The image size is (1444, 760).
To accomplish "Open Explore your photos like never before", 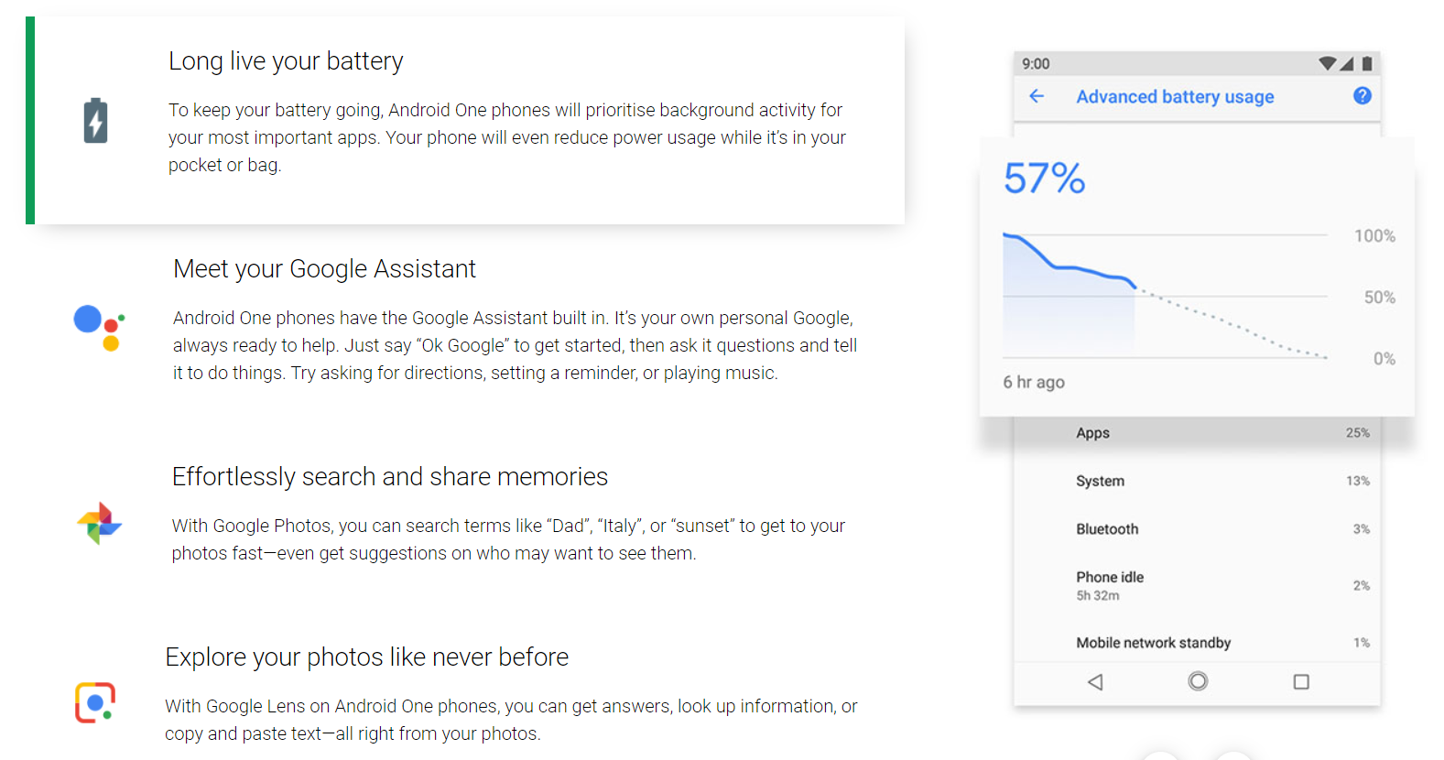I will click(x=366, y=657).
